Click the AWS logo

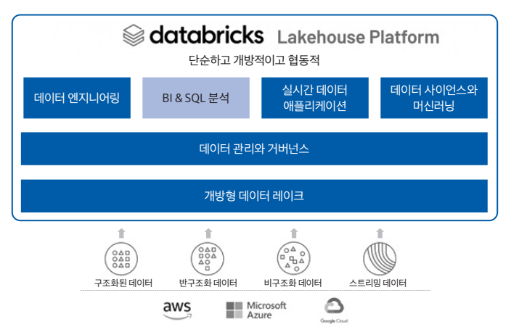(177, 310)
